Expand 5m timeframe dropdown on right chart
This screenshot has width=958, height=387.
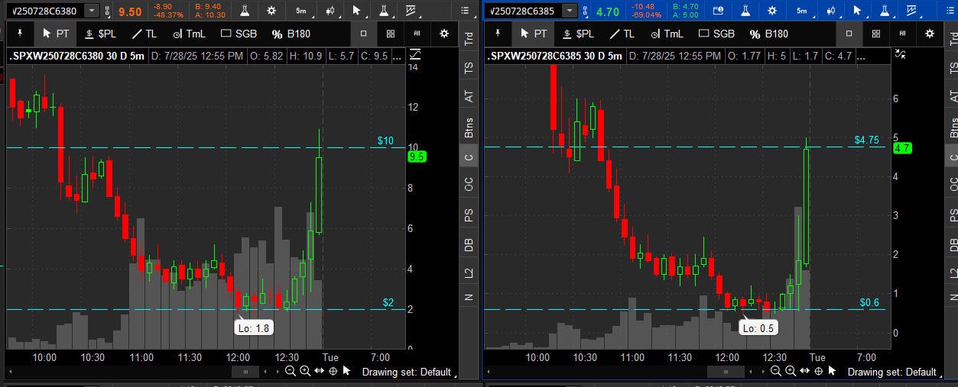pos(801,11)
